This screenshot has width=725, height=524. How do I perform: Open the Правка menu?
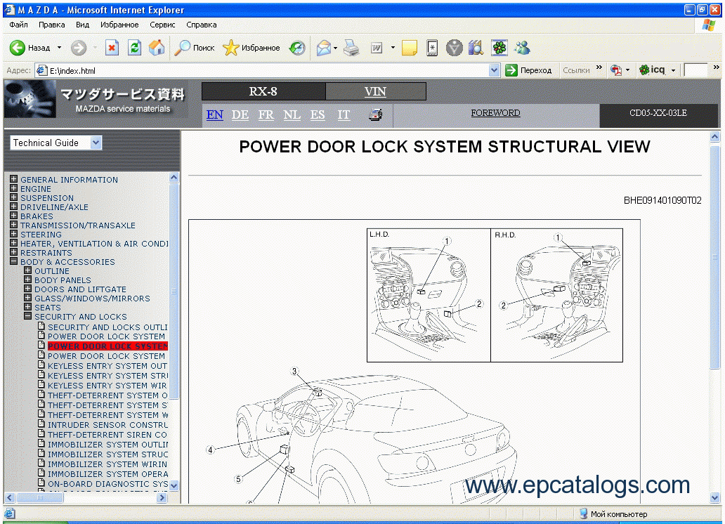click(52, 25)
